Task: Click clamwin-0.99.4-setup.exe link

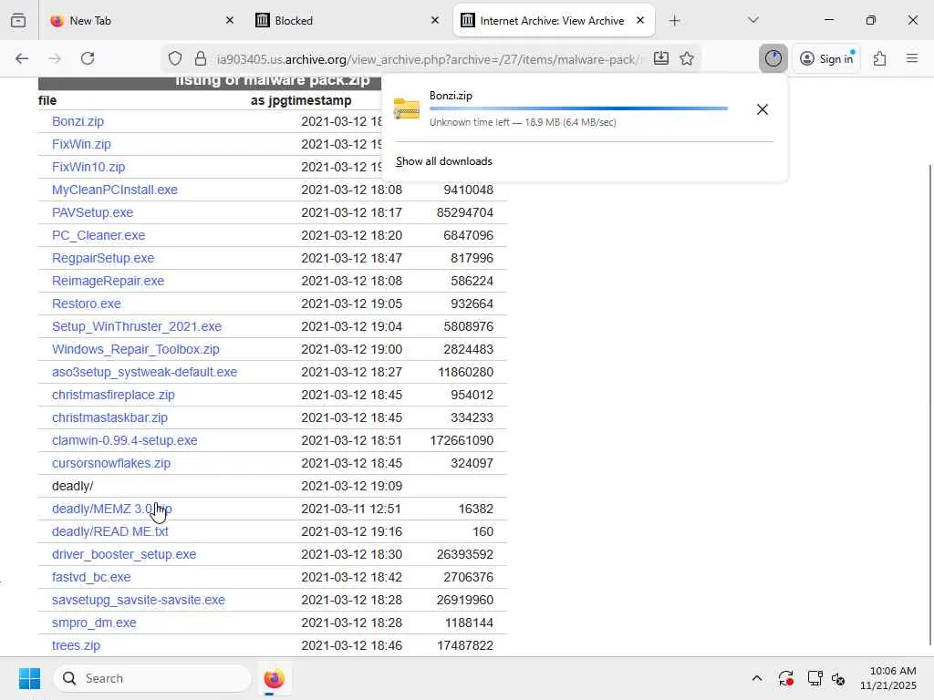Action: (124, 440)
